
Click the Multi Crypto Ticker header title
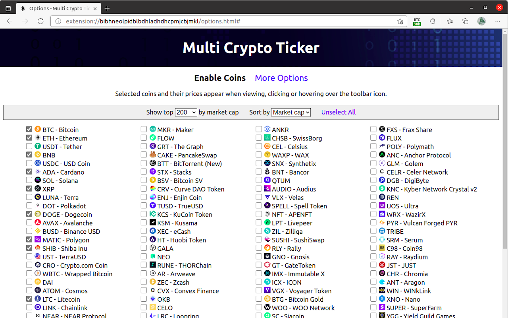click(251, 48)
